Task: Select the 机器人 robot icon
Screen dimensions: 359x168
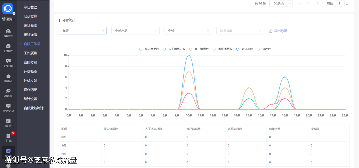Action: pos(8,76)
